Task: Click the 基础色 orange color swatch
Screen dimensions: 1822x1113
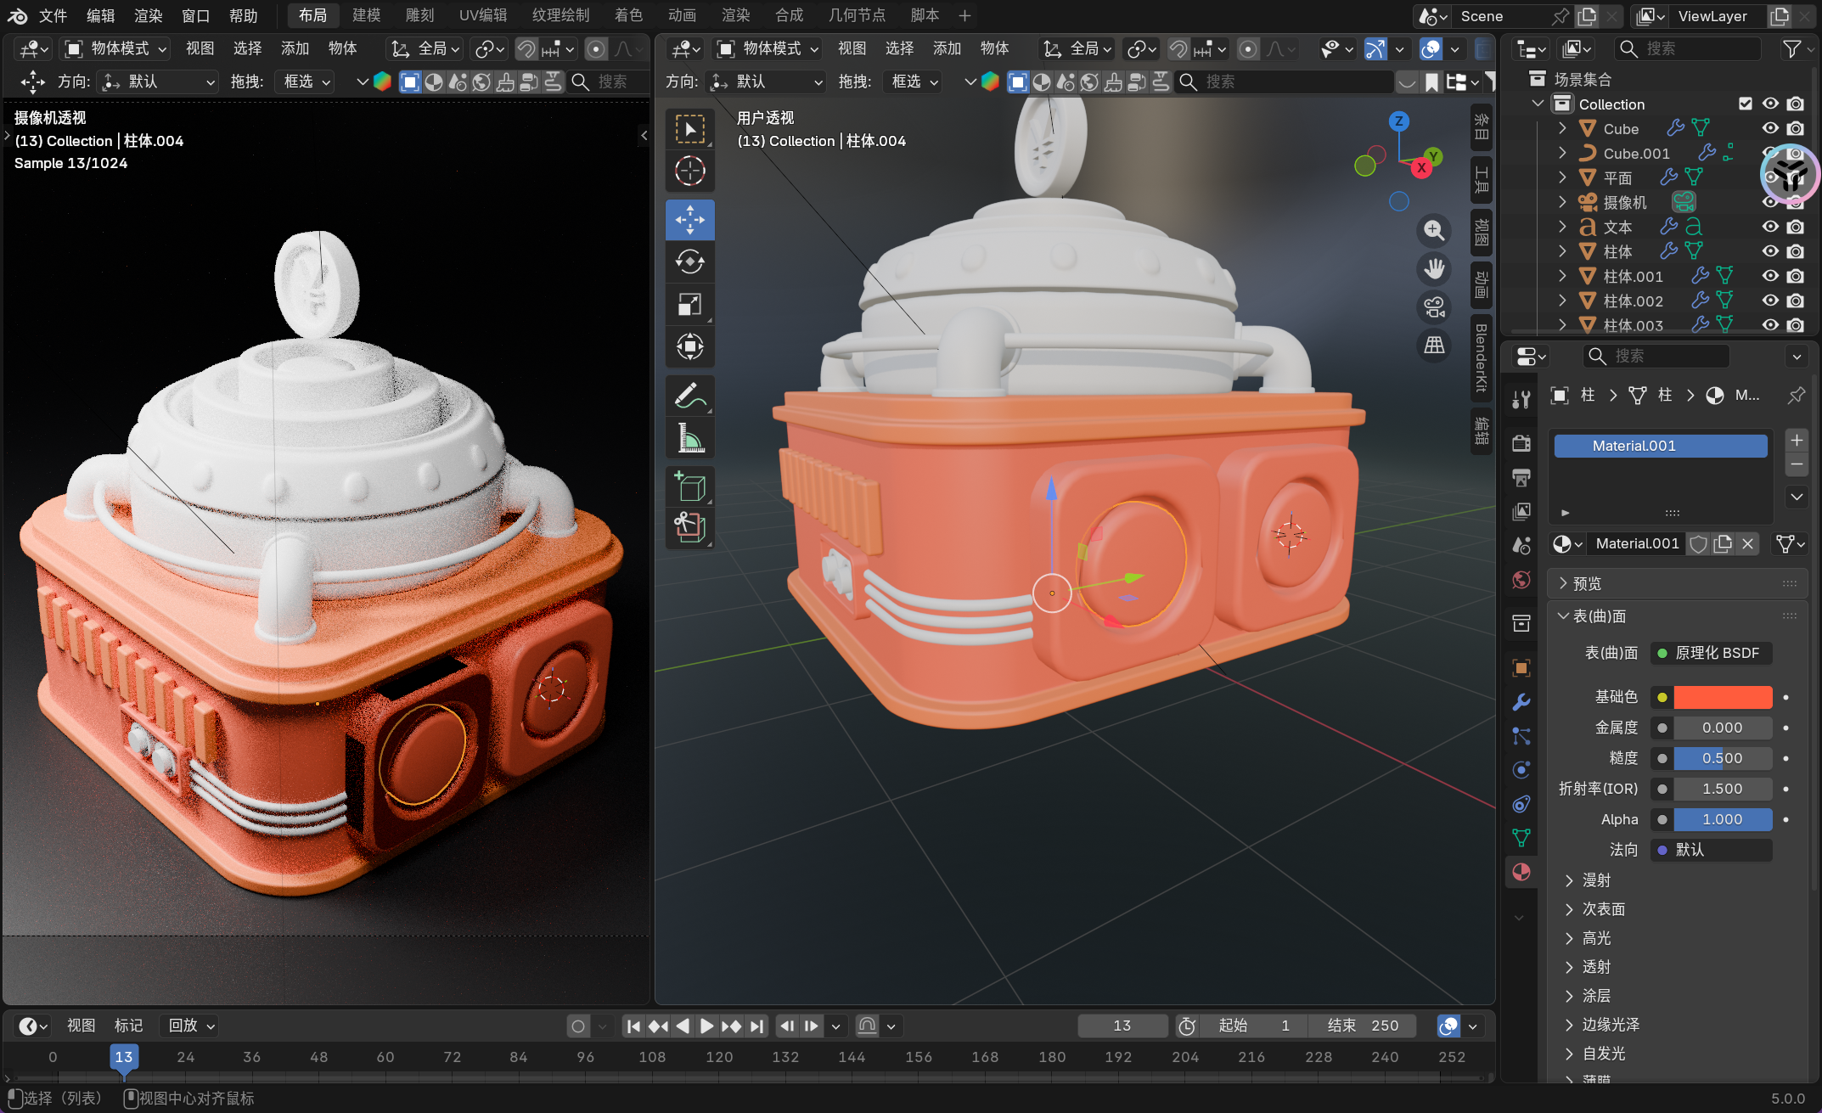Action: pos(1722,697)
